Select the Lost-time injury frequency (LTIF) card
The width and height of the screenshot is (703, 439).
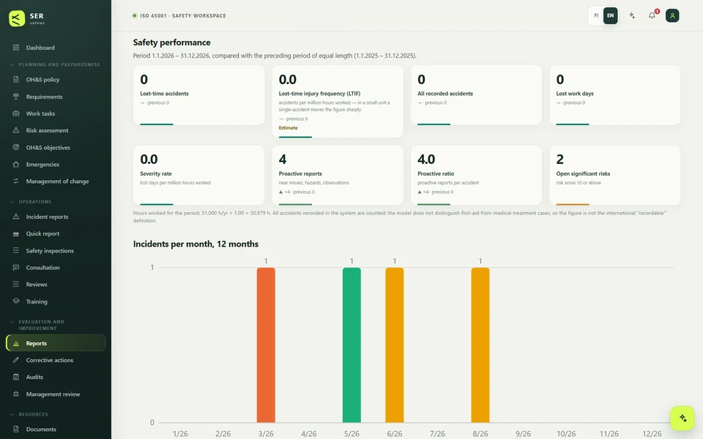click(x=338, y=102)
